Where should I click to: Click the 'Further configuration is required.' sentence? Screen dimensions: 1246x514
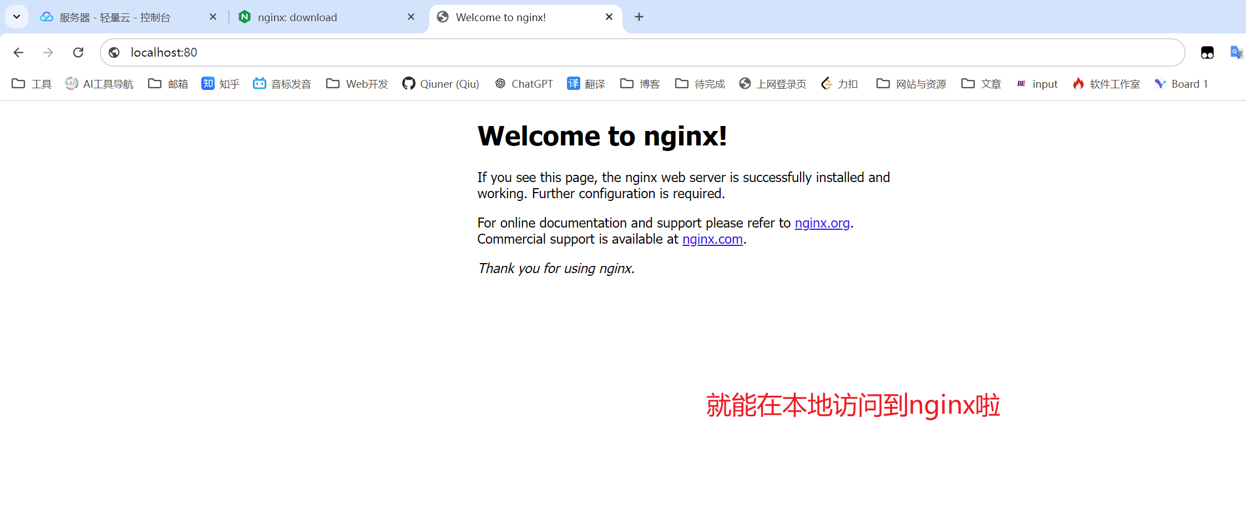click(x=629, y=194)
